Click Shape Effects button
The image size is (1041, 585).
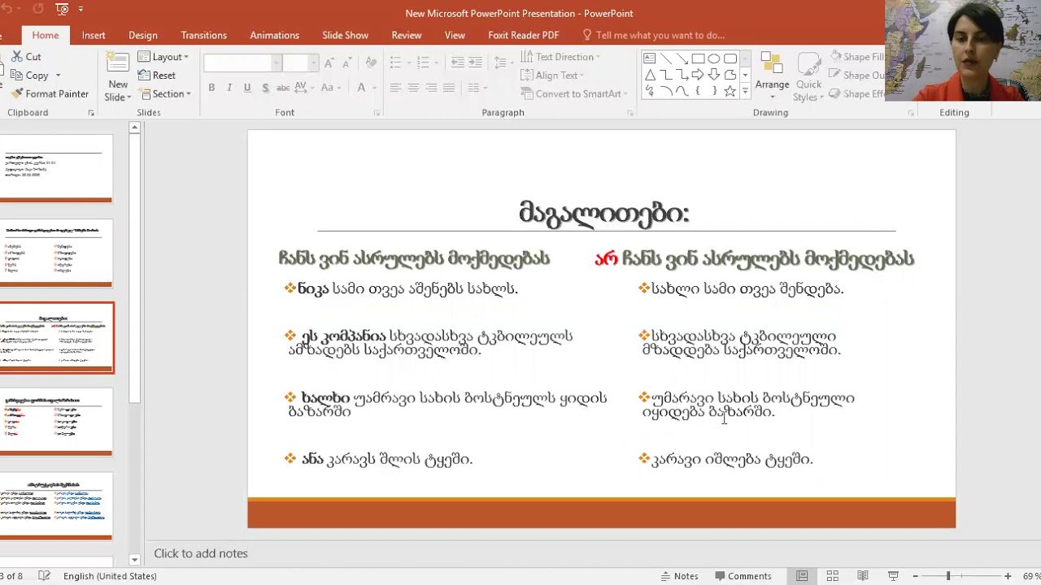pyautogui.click(x=857, y=94)
